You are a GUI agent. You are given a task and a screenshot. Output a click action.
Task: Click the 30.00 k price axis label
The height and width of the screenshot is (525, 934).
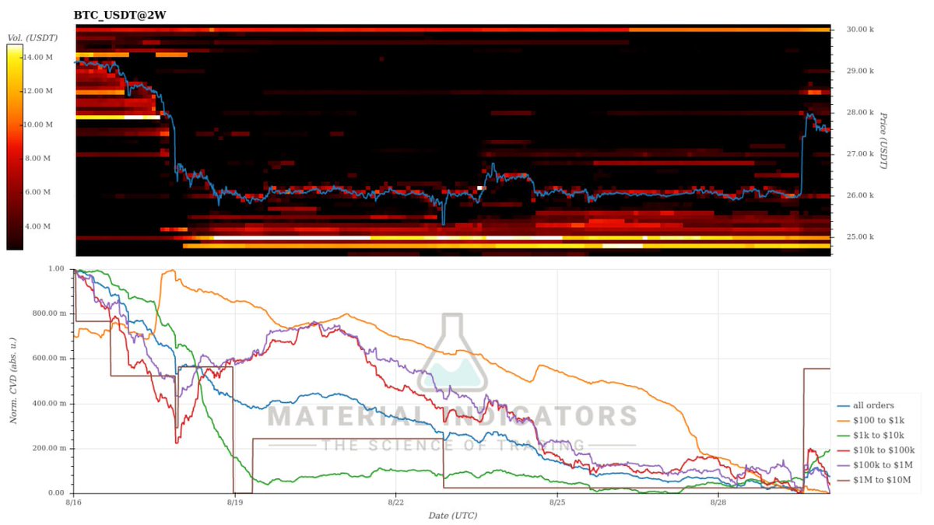(859, 30)
